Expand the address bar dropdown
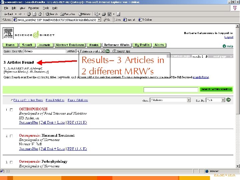This screenshot has height=180, width=240. pos(99,20)
